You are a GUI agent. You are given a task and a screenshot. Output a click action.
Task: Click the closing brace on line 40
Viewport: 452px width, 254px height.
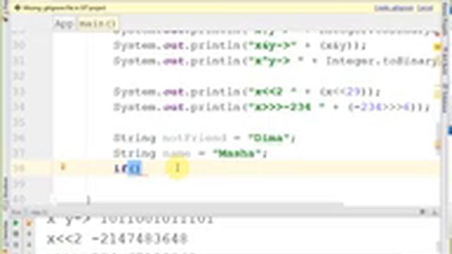pos(88,200)
